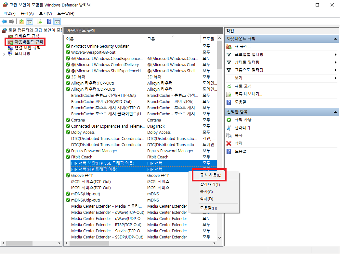The width and height of the screenshot is (340, 254).
Task: Click the Forward arrow toolbar icon
Action: click(x=12, y=21)
